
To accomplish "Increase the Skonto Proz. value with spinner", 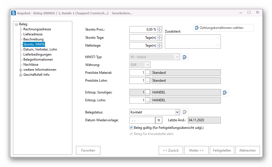I will point(159,28).
